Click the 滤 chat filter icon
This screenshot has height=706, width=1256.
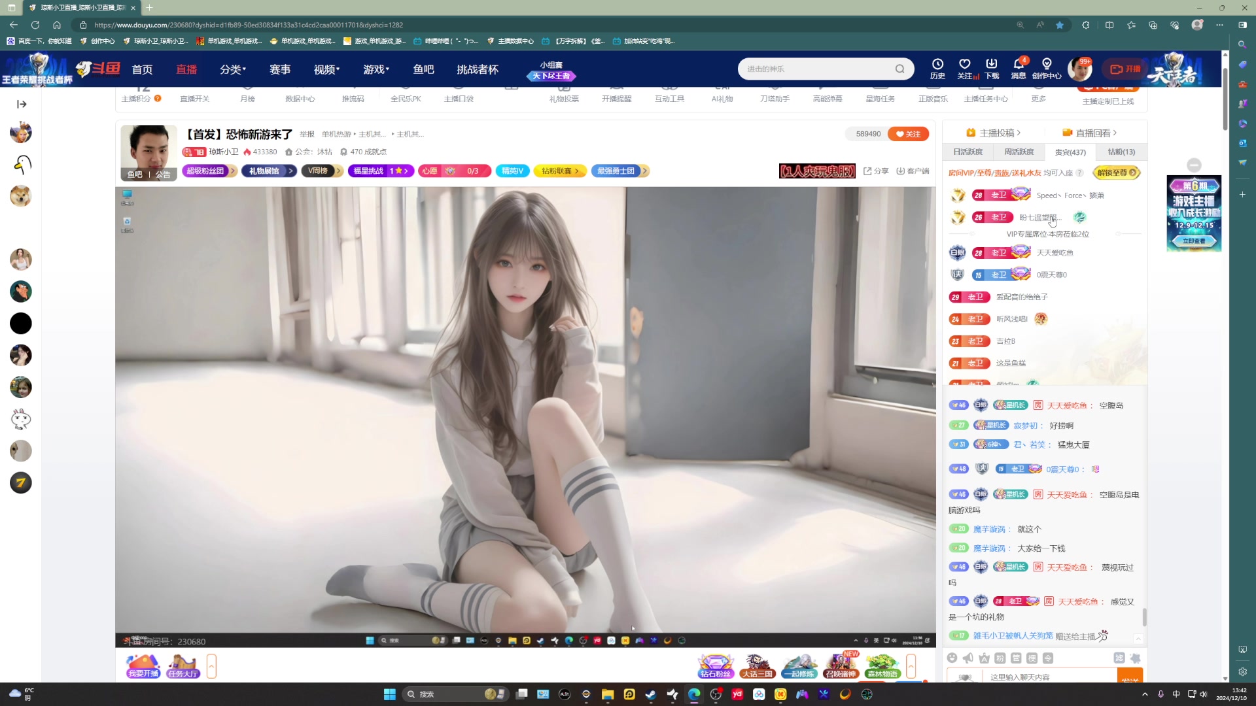pyautogui.click(x=1119, y=658)
